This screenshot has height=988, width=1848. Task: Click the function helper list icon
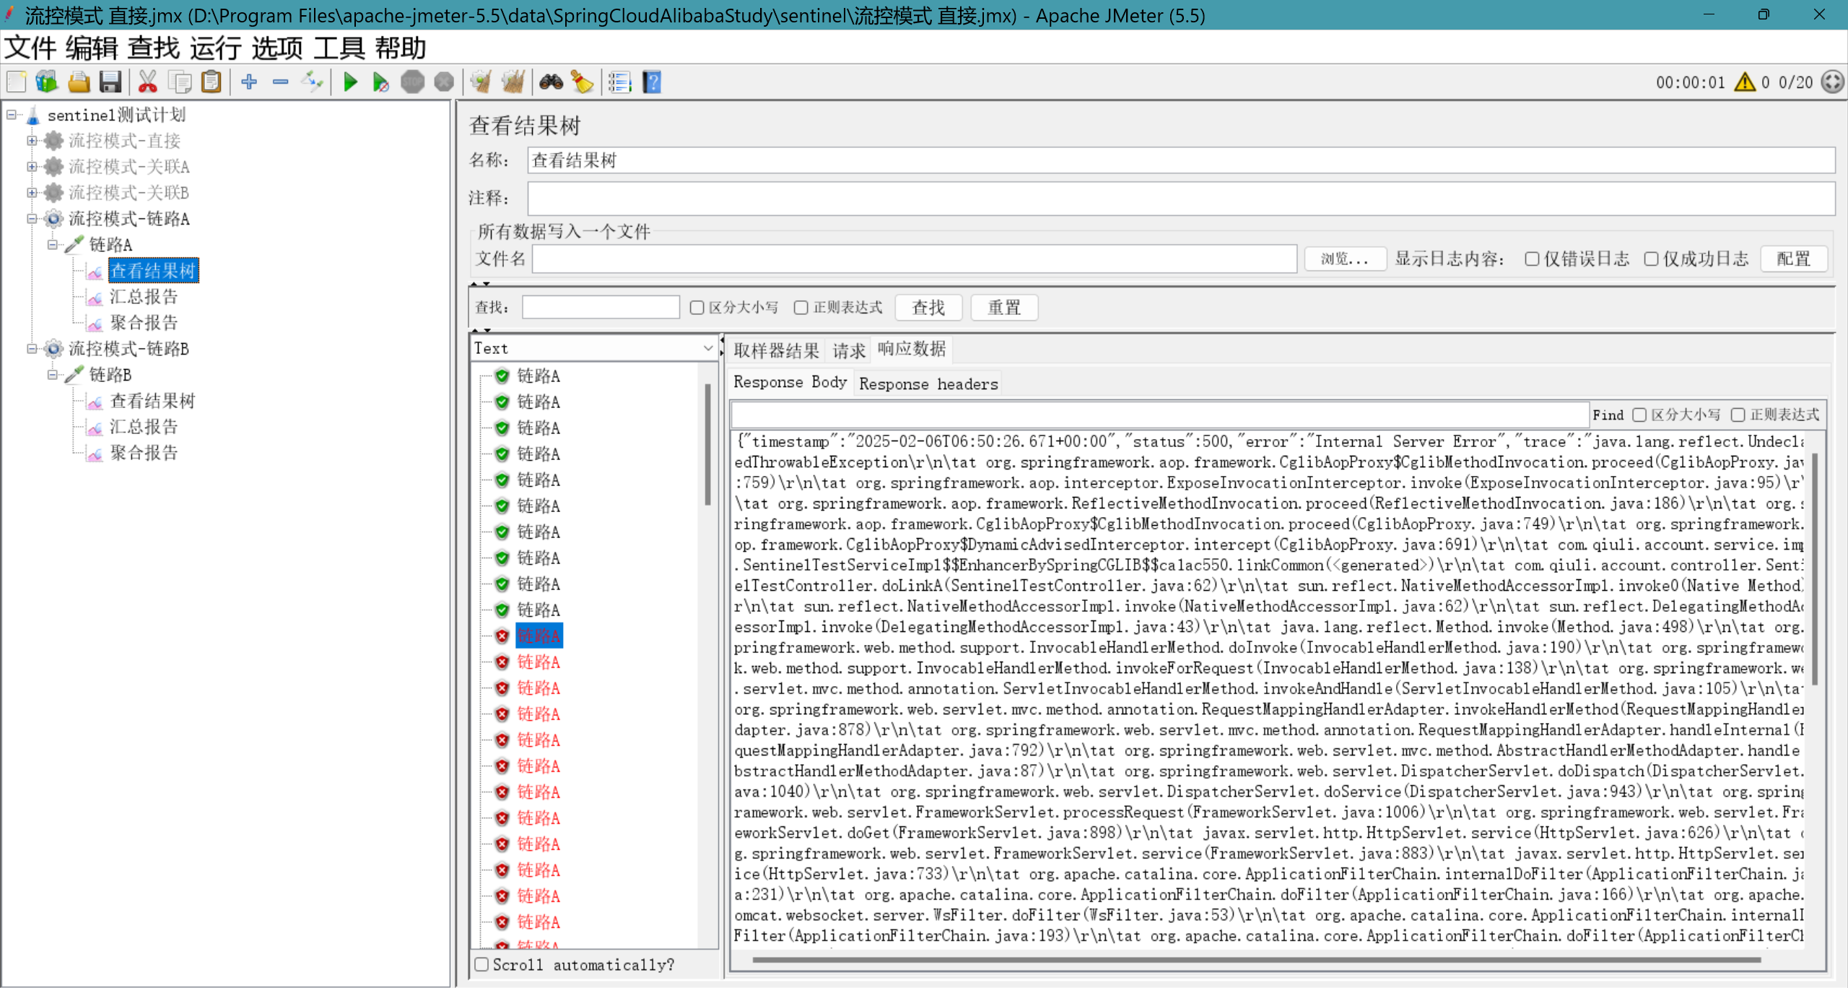[619, 82]
